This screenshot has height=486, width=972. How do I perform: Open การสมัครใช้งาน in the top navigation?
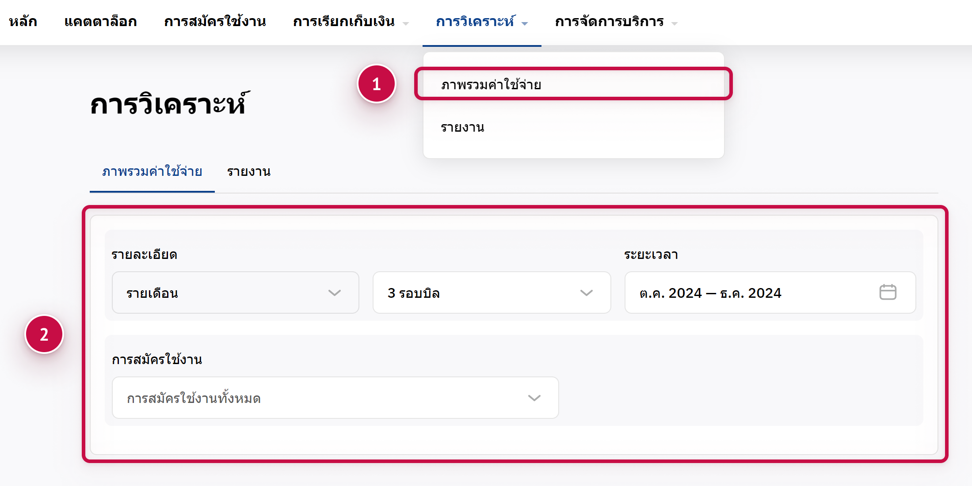[x=215, y=21]
